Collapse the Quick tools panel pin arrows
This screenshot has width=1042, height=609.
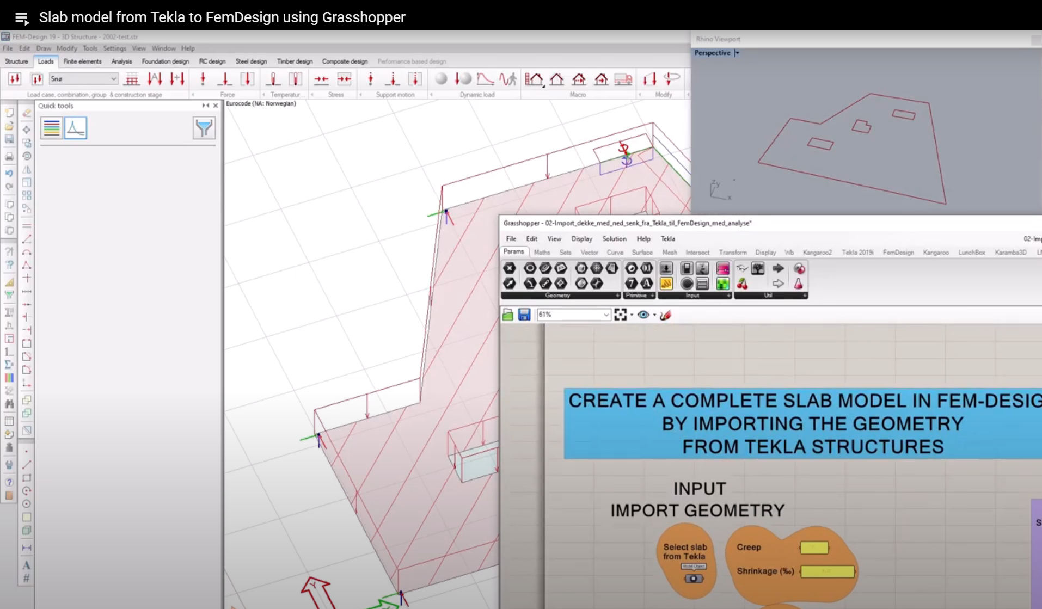pyautogui.click(x=205, y=106)
